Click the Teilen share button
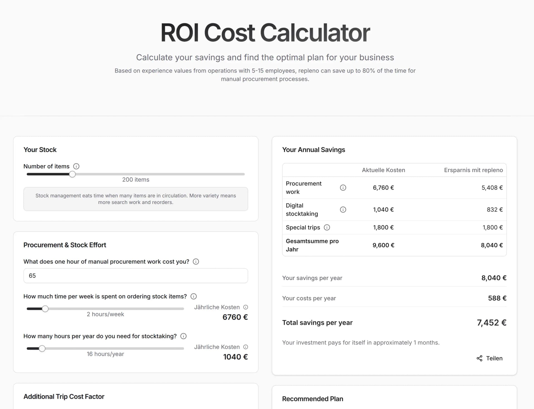534x409 pixels. point(494,358)
